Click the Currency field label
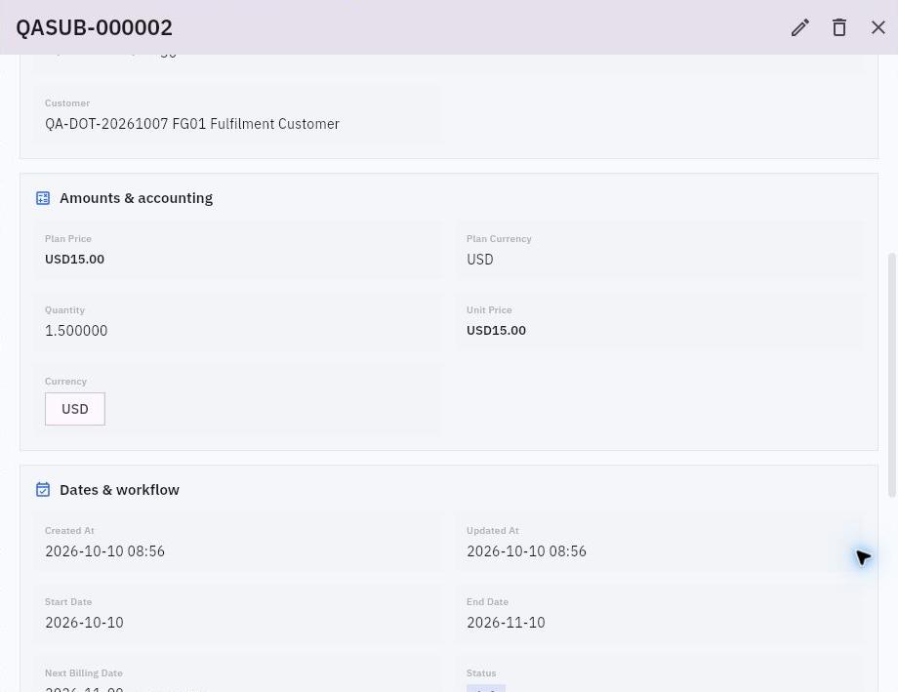 65,382
